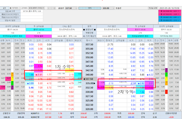Click the 콜고가 342.50 cell
The width and height of the screenshot is (182, 119).
click(x=13, y=29)
